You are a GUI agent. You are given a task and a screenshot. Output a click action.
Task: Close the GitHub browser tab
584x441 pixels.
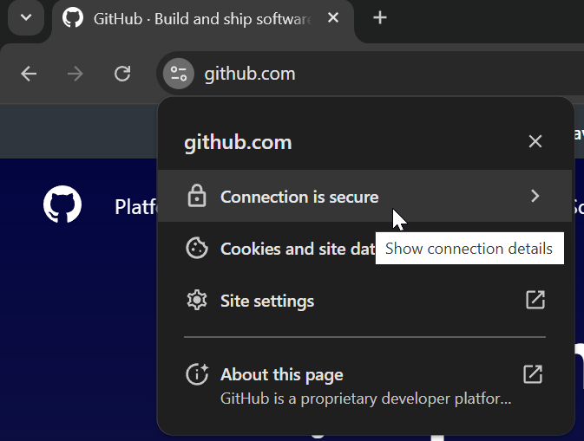[333, 17]
